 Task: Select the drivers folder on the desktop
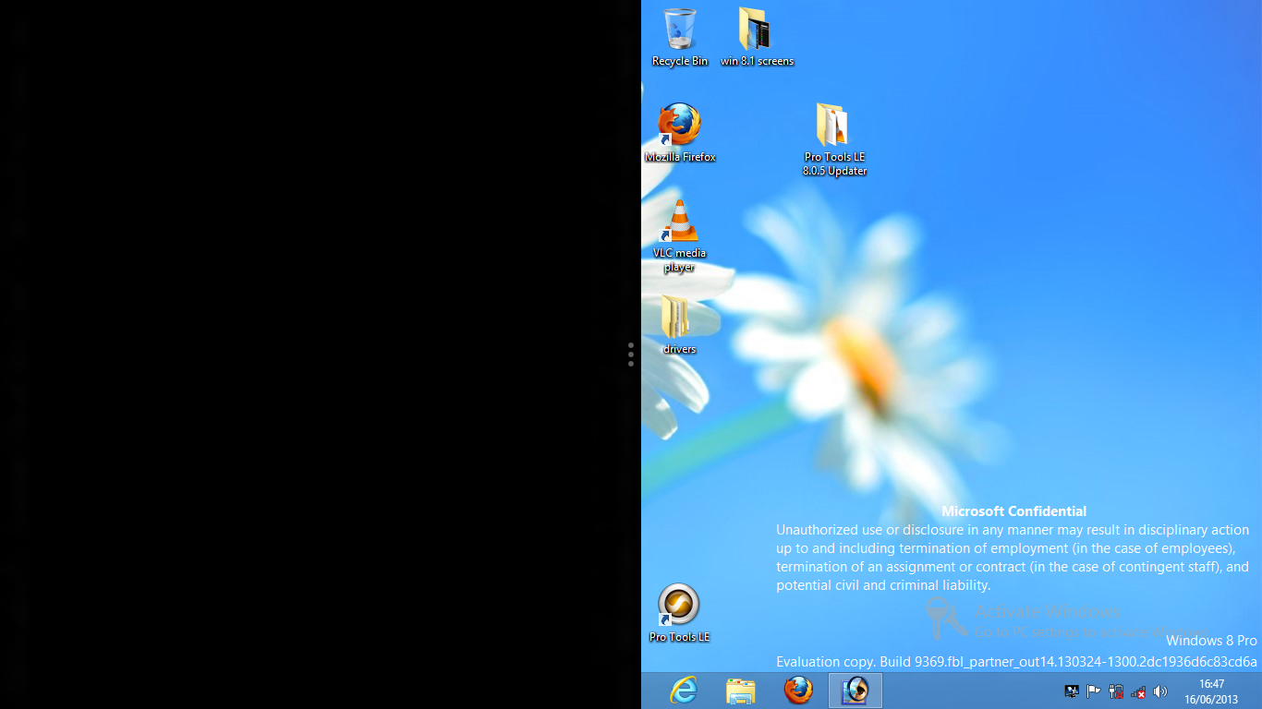point(679,325)
